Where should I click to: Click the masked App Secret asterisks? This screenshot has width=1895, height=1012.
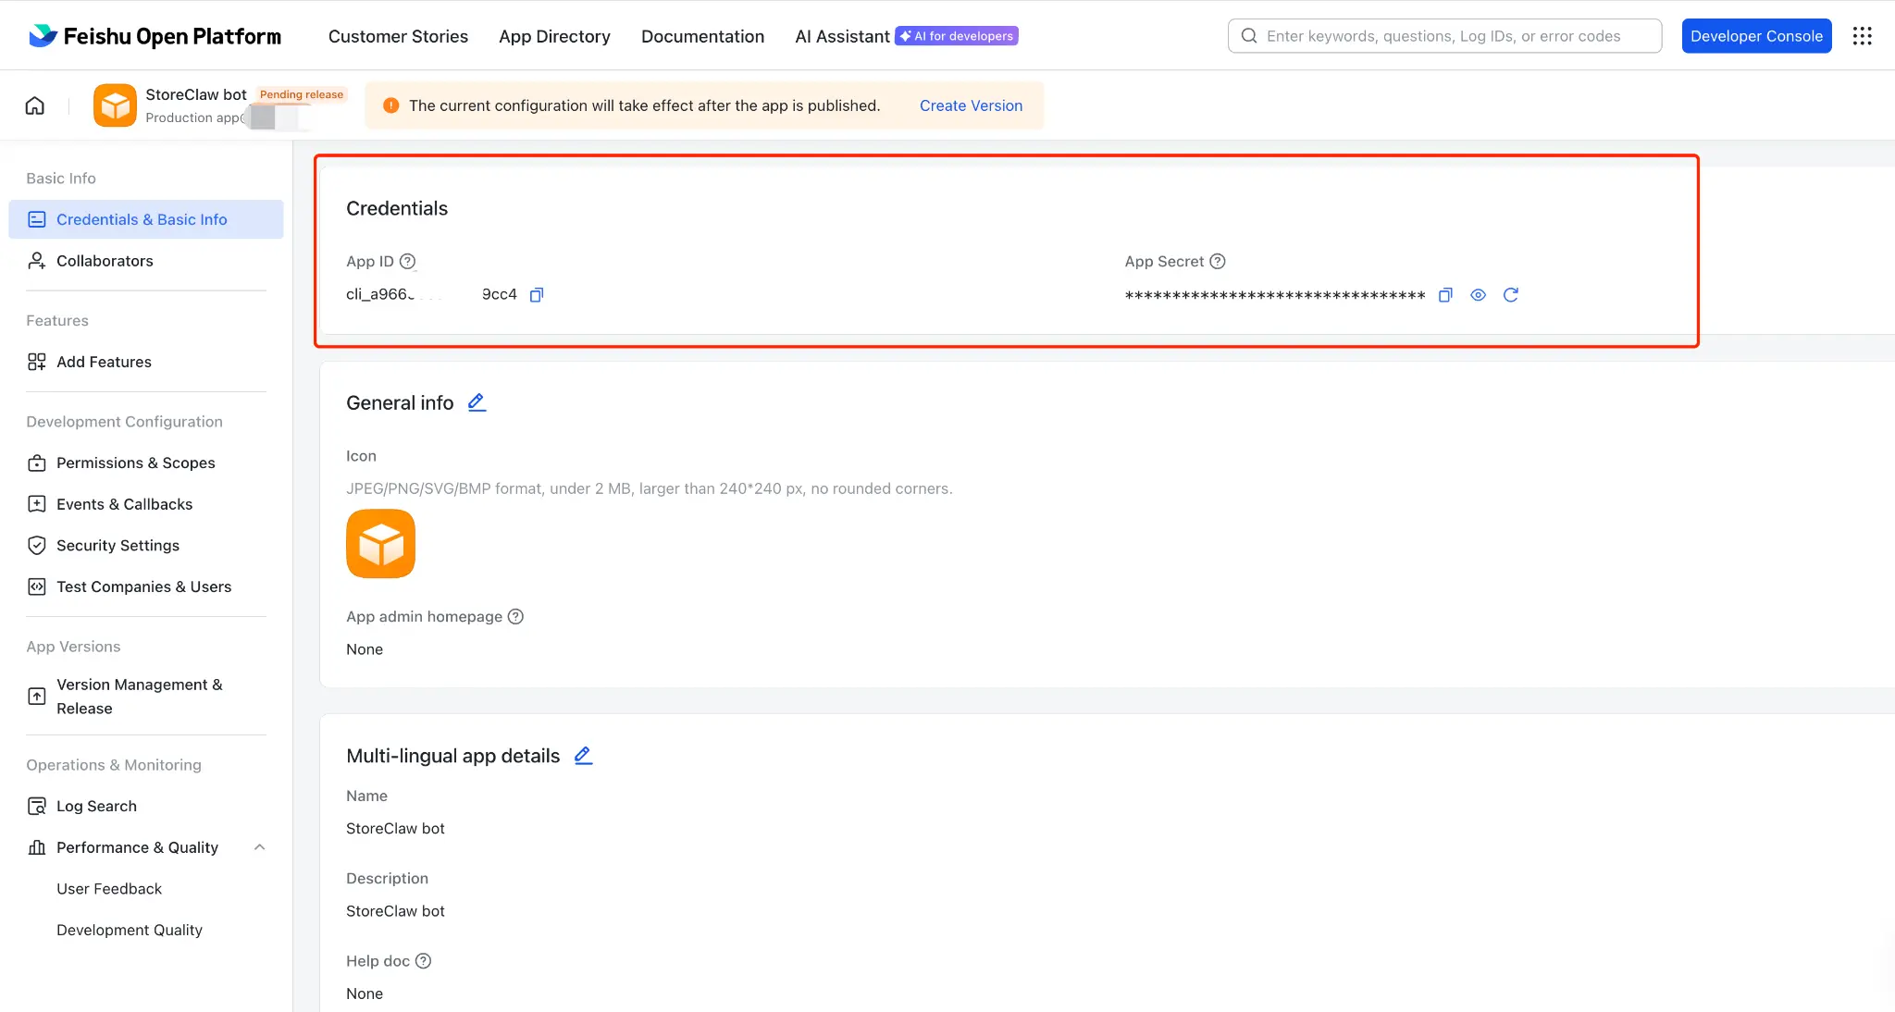coord(1275,296)
